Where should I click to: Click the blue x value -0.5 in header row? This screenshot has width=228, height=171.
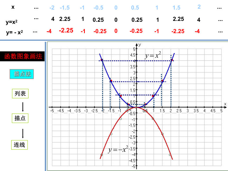click(x=98, y=8)
